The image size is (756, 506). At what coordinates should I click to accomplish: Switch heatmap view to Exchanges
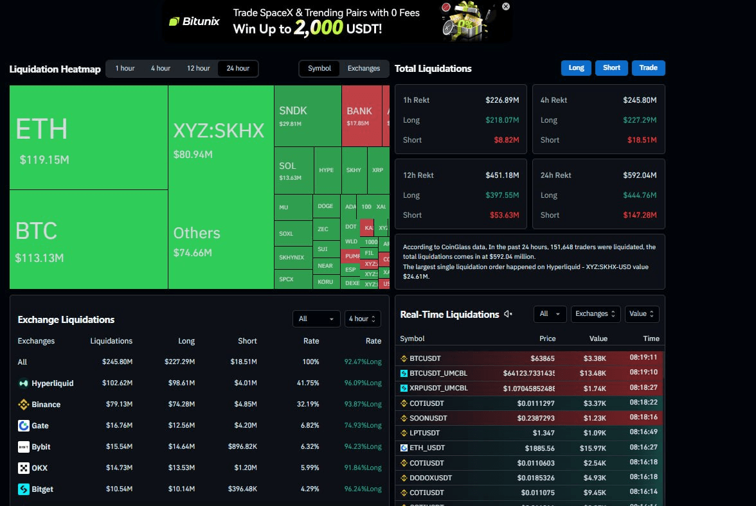pos(364,68)
